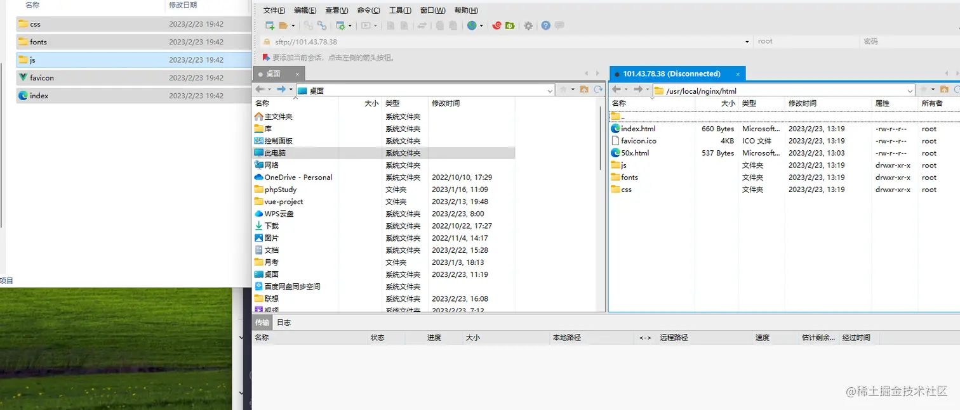Image resolution: width=960 pixels, height=410 pixels.
Task: Click the home folder icon in local pane
Action: click(x=584, y=90)
